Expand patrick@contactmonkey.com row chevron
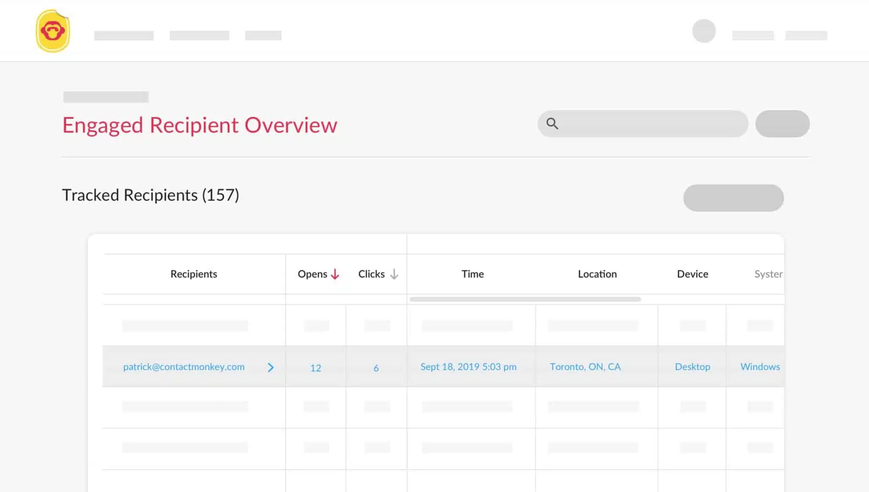Image resolution: width=869 pixels, height=492 pixels. click(271, 367)
